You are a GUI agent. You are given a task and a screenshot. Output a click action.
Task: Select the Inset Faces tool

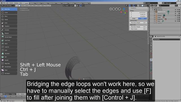(x=9, y=40)
